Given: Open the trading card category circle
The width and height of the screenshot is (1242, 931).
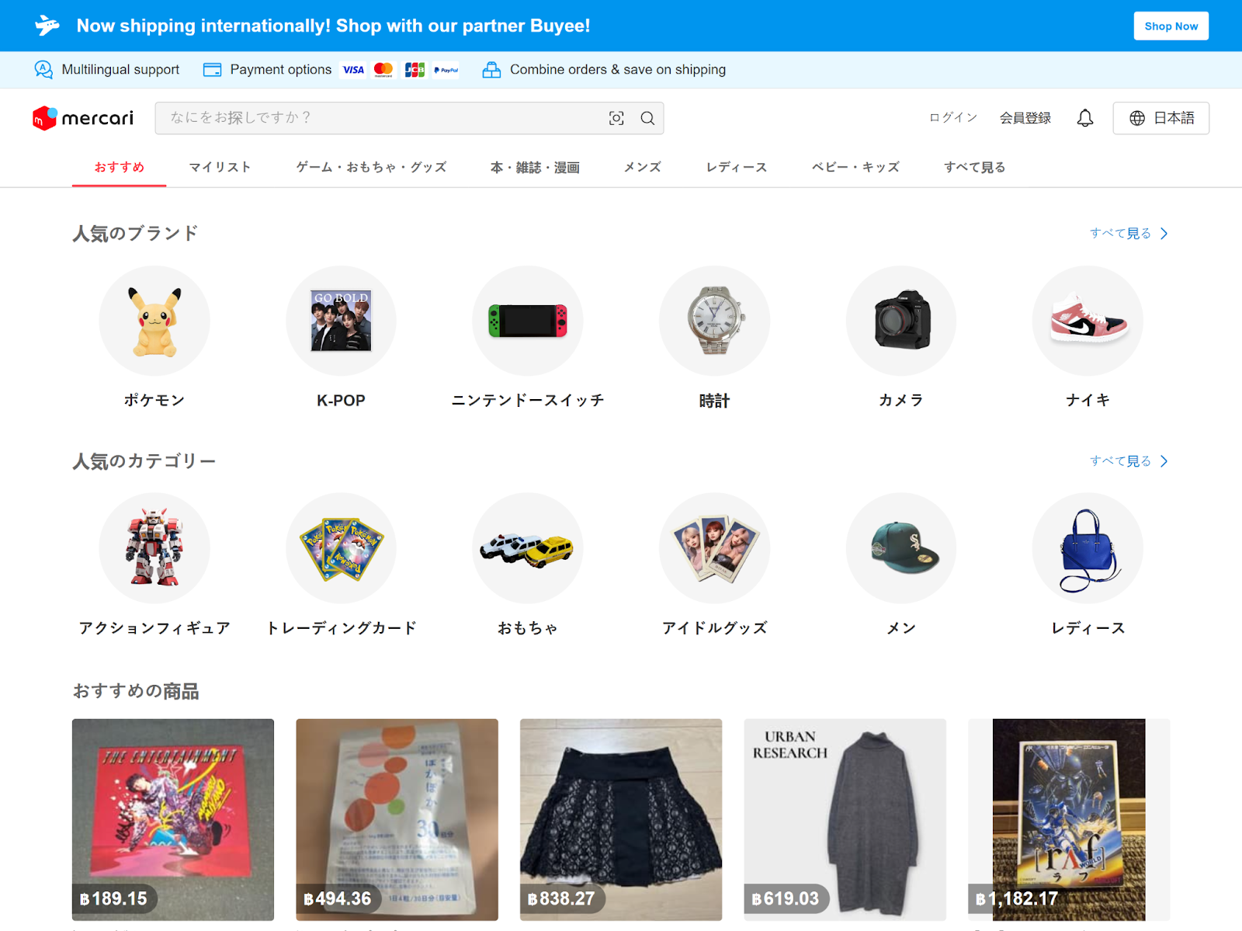Looking at the screenshot, I should [x=341, y=548].
